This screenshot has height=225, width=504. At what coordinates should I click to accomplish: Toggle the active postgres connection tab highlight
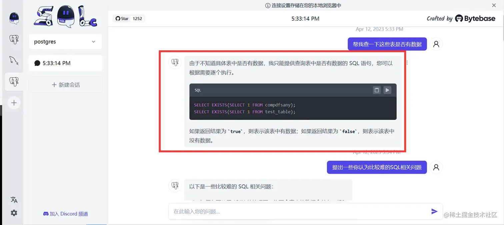14,82
